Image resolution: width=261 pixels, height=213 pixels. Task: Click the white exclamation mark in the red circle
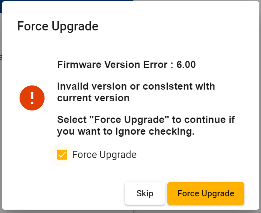(32, 98)
